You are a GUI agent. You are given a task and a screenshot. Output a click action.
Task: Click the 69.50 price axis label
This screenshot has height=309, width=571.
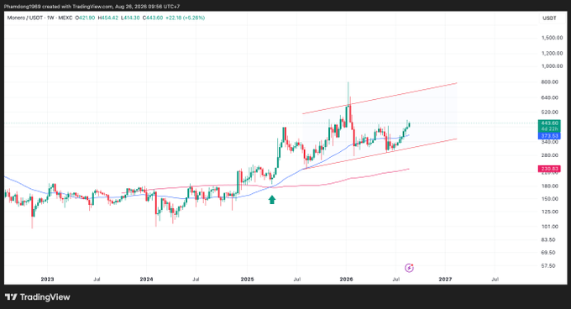coord(548,252)
